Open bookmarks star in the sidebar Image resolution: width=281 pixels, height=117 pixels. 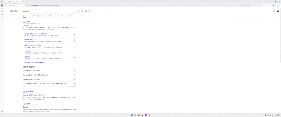[x=2, y=17]
